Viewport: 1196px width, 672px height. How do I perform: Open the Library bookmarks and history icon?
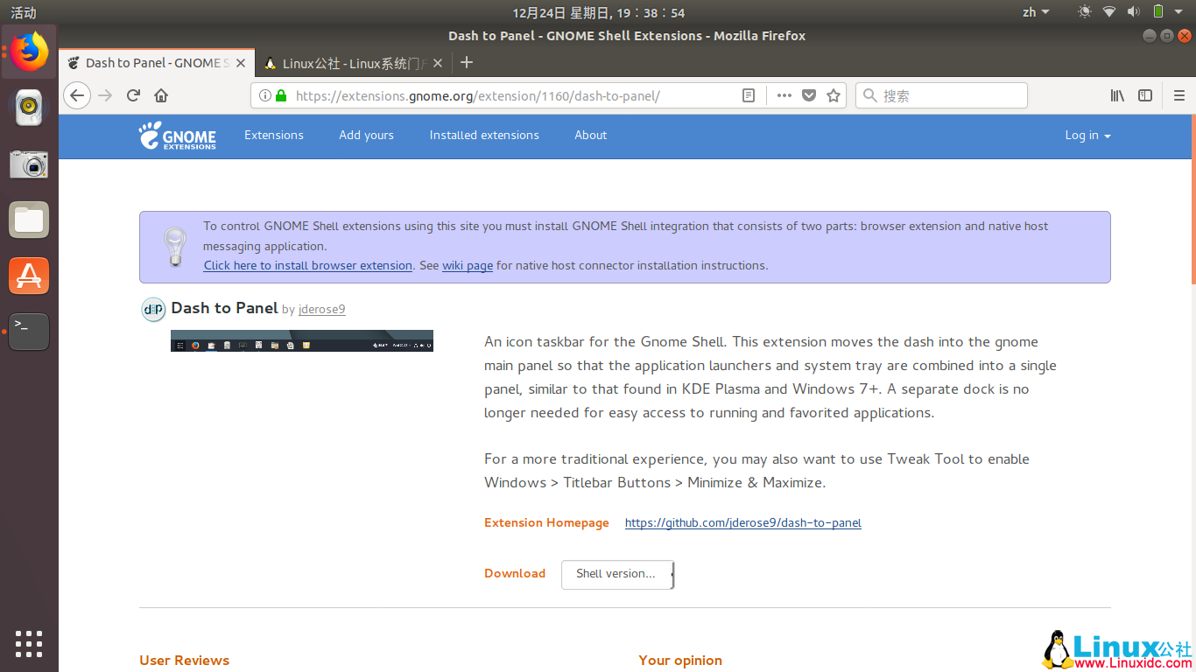(x=1117, y=95)
